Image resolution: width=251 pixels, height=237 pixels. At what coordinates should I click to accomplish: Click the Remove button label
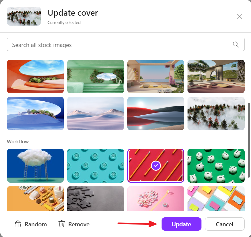79,224
